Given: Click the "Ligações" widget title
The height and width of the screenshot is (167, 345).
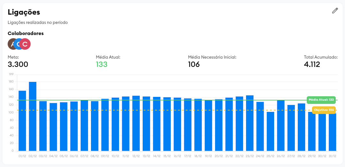Looking at the screenshot, I should pyautogui.click(x=24, y=12).
